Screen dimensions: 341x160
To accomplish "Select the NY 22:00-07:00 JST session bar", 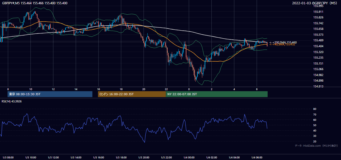I will click(x=217, y=94).
